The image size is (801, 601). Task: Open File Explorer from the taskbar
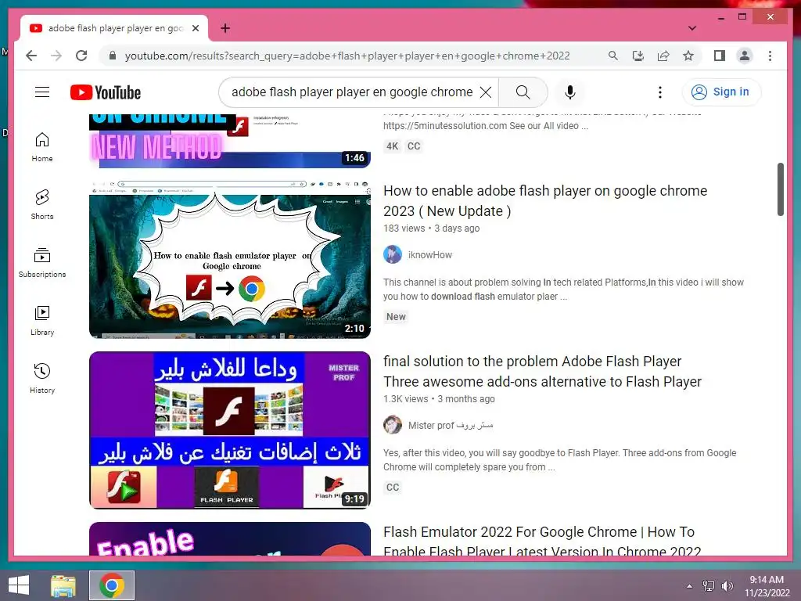click(63, 585)
